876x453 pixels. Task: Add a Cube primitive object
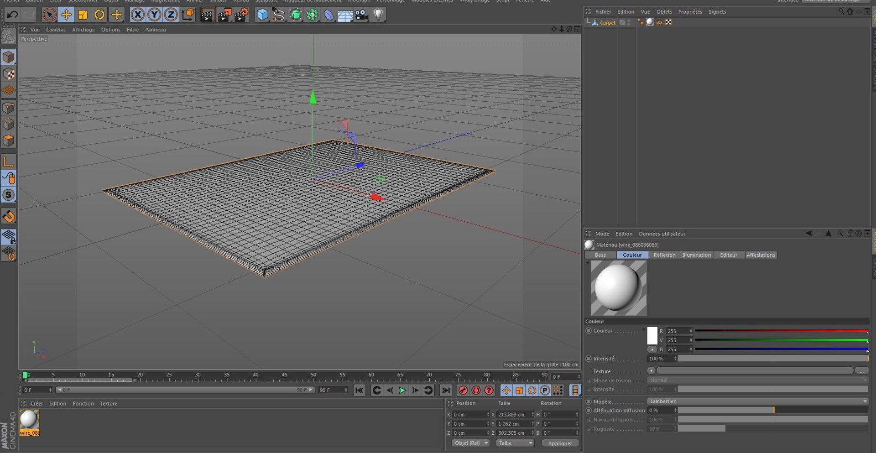262,15
